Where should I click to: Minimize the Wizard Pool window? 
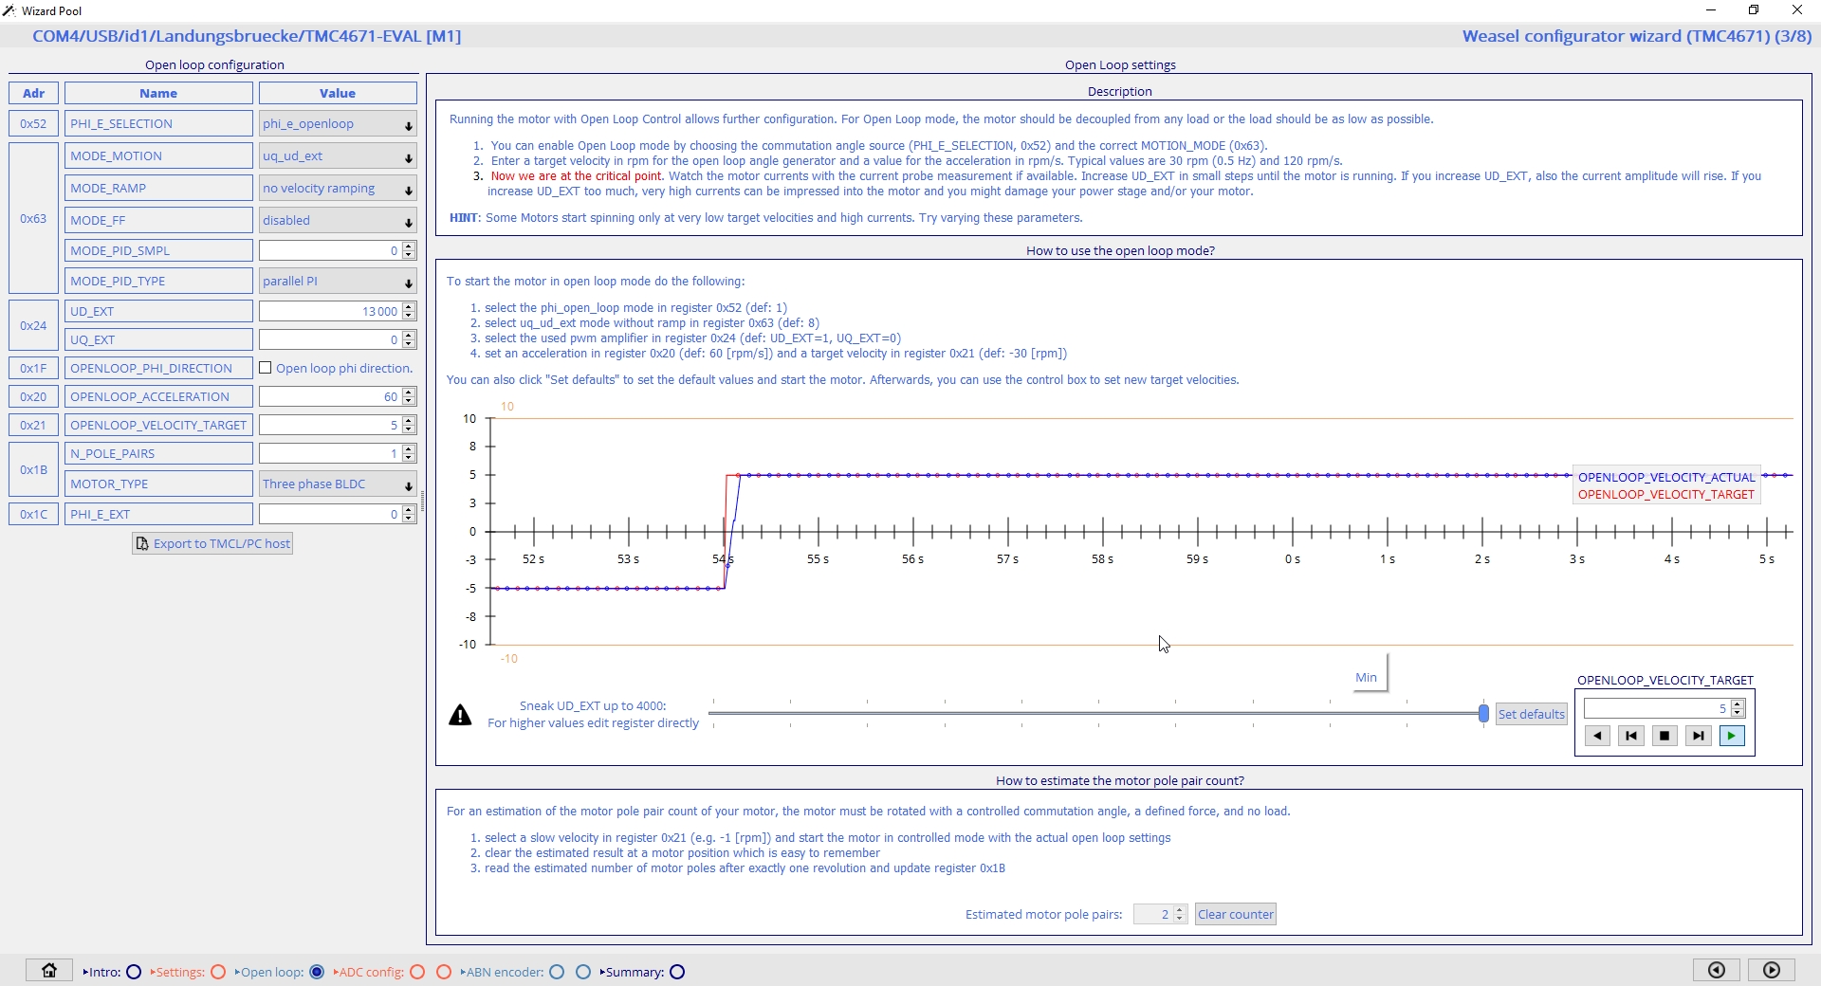[x=1711, y=10]
